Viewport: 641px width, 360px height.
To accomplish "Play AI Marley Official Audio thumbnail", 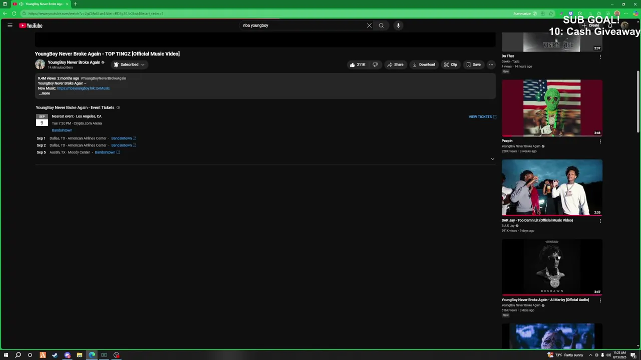I will pos(552,267).
